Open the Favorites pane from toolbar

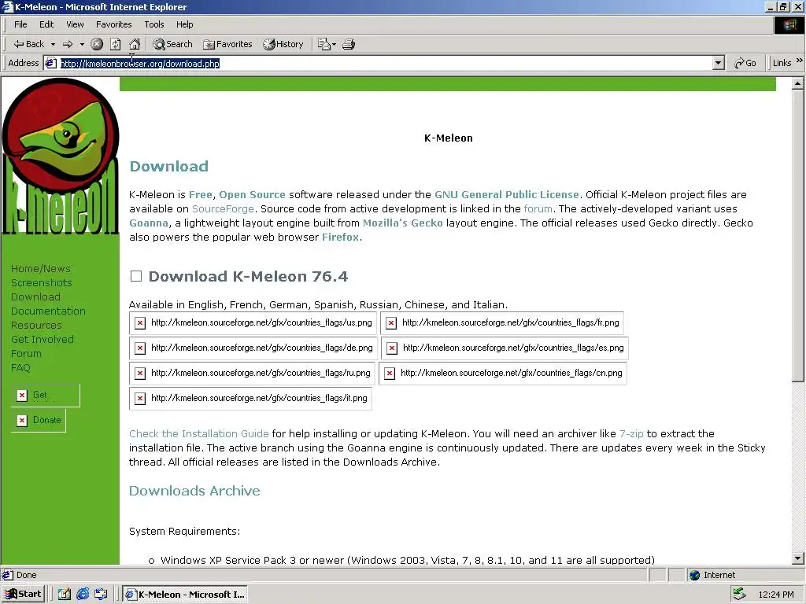tap(227, 44)
